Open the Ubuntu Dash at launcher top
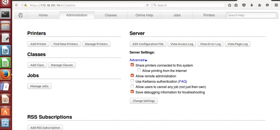 (x=5, y=2)
